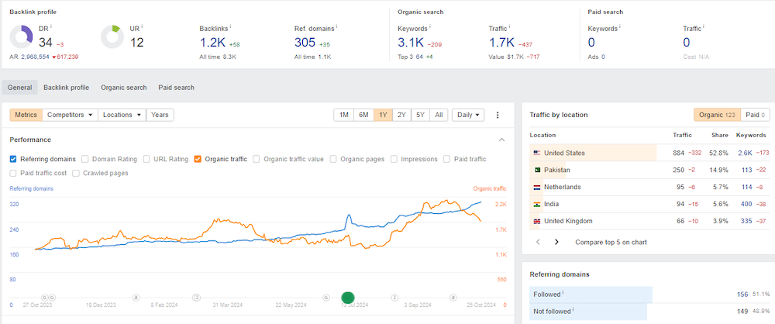Image resolution: width=775 pixels, height=324 pixels.
Task: Open the Organic search tab
Action: [x=123, y=88]
